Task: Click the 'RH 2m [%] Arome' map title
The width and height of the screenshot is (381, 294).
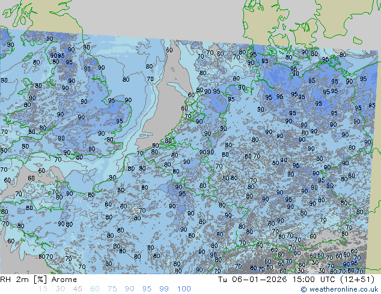Action: tap(38, 280)
